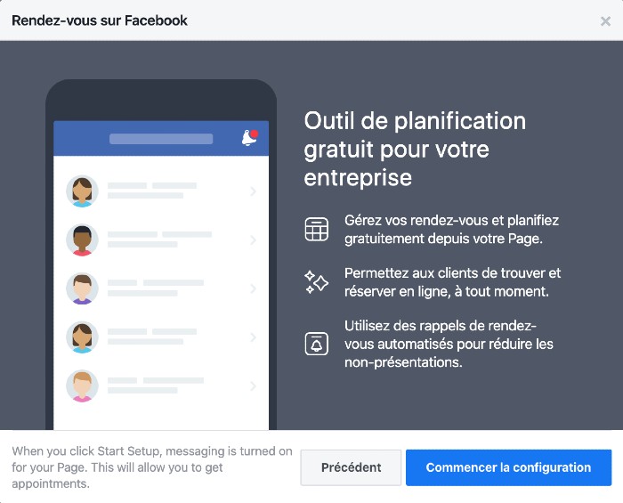The width and height of the screenshot is (623, 503).
Task: Click the fourth avatar in the list
Action: (82, 337)
